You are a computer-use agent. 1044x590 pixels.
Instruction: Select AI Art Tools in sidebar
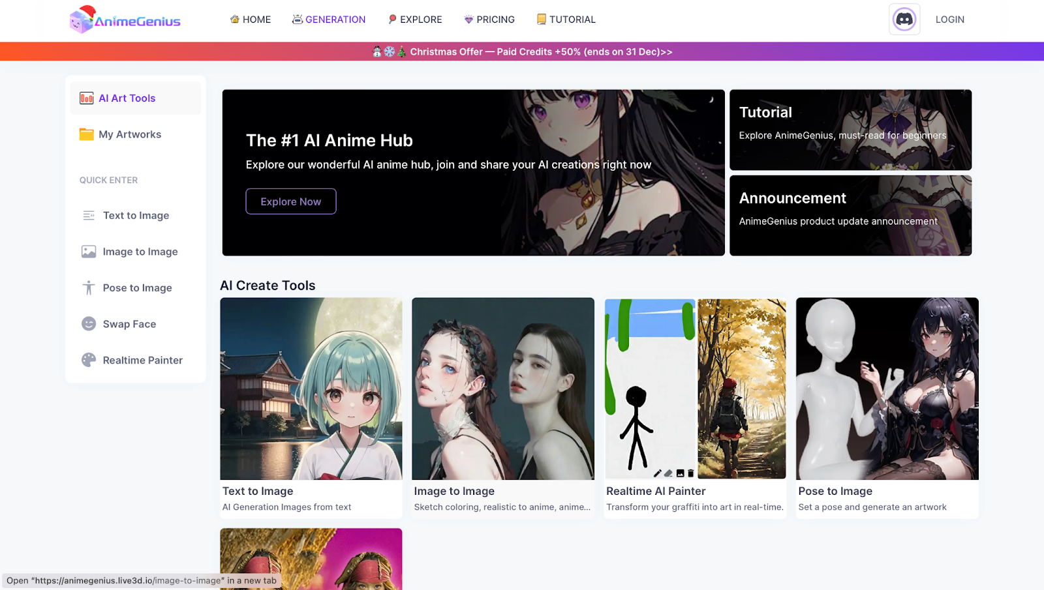point(136,98)
